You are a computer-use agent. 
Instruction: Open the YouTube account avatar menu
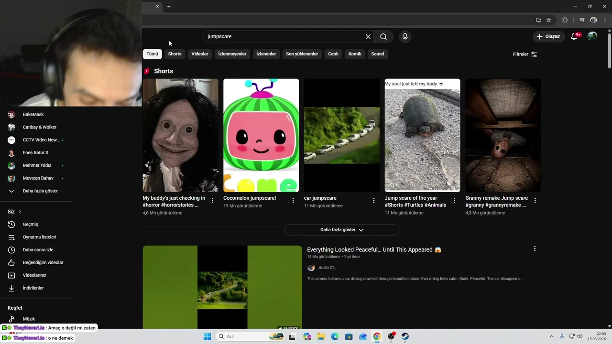pos(592,36)
